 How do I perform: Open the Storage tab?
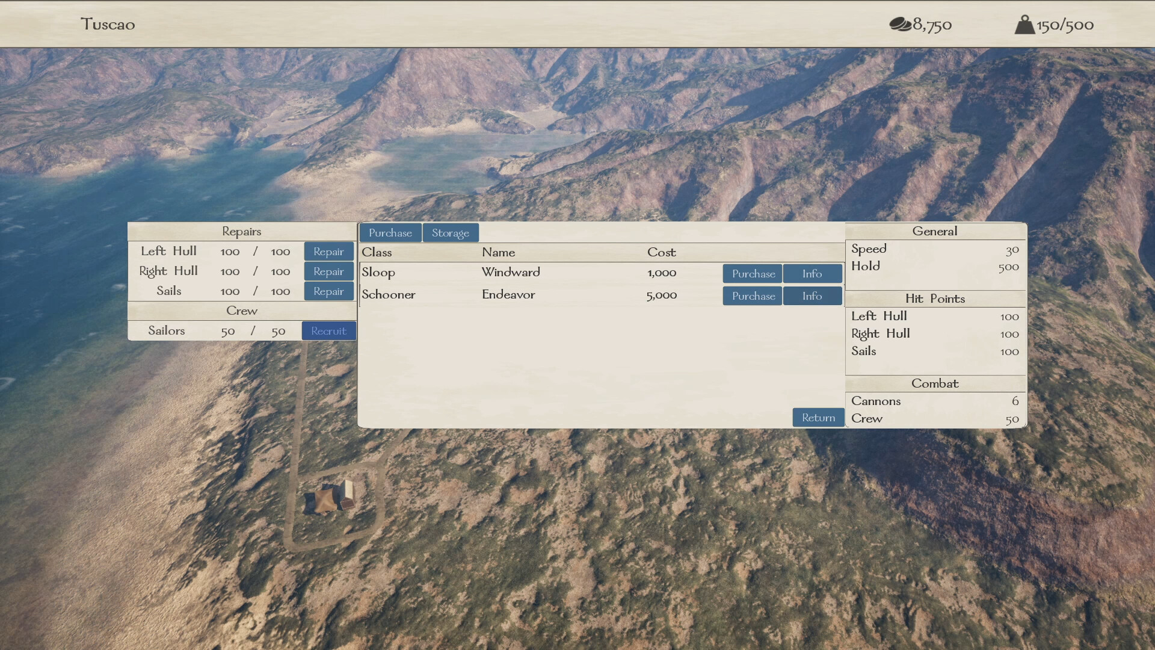pyautogui.click(x=450, y=233)
